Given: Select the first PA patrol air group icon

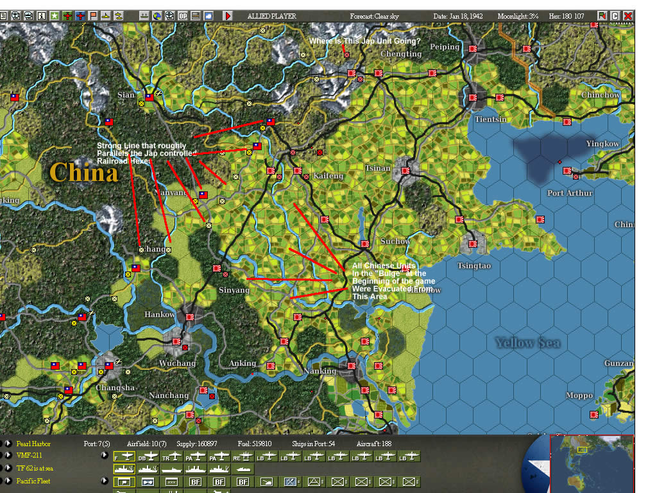Looking at the screenshot, I should click(196, 456).
